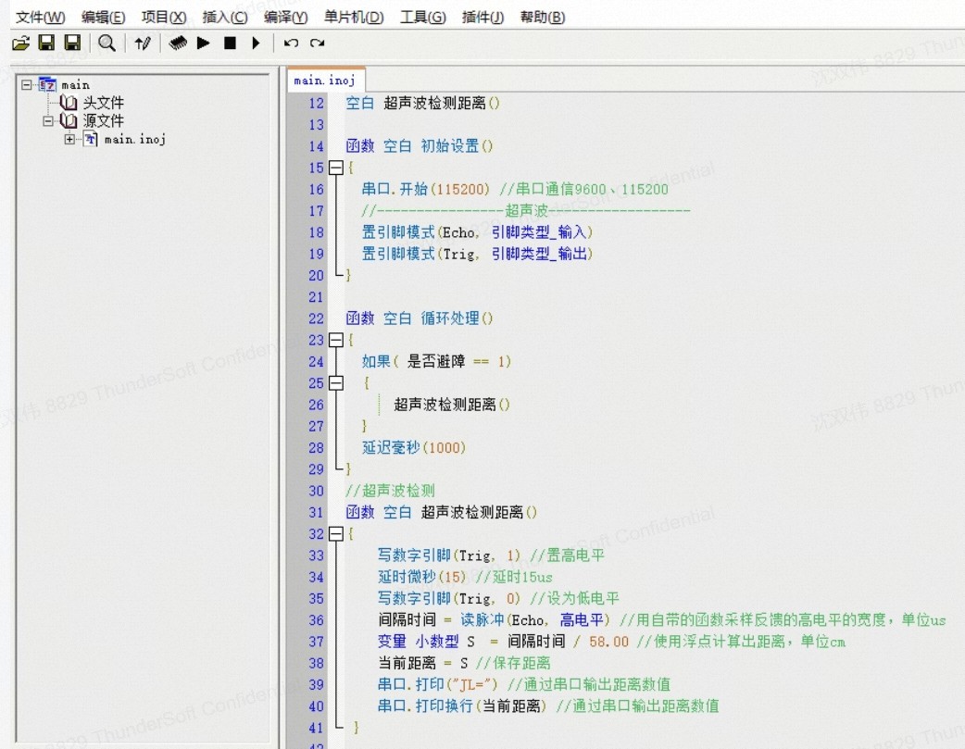Click the 如果( 是否避障 == 1) statement

436,361
